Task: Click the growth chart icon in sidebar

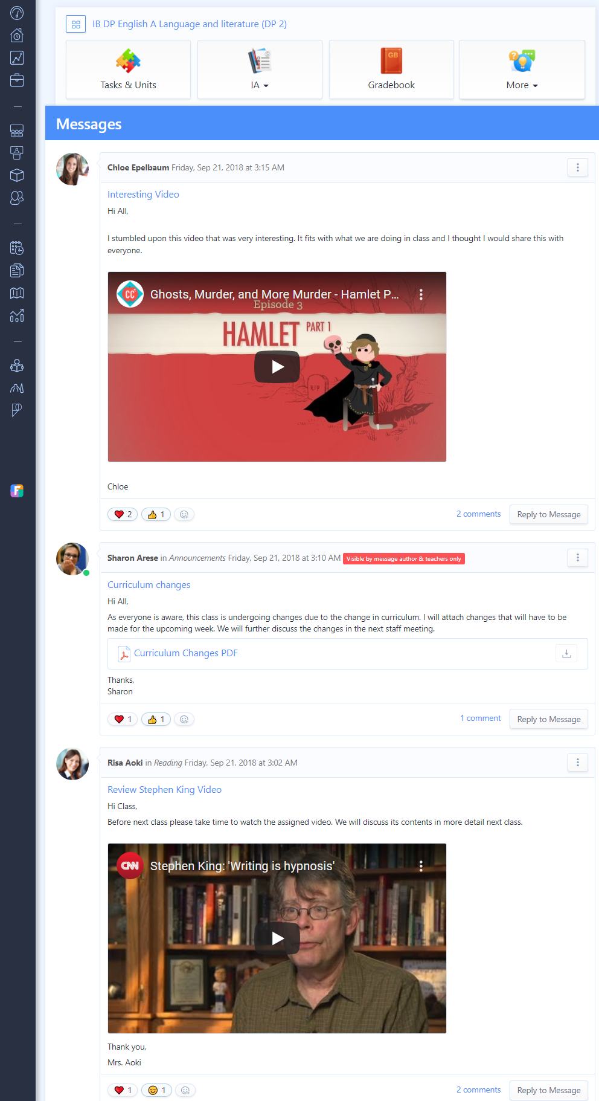Action: 17,315
